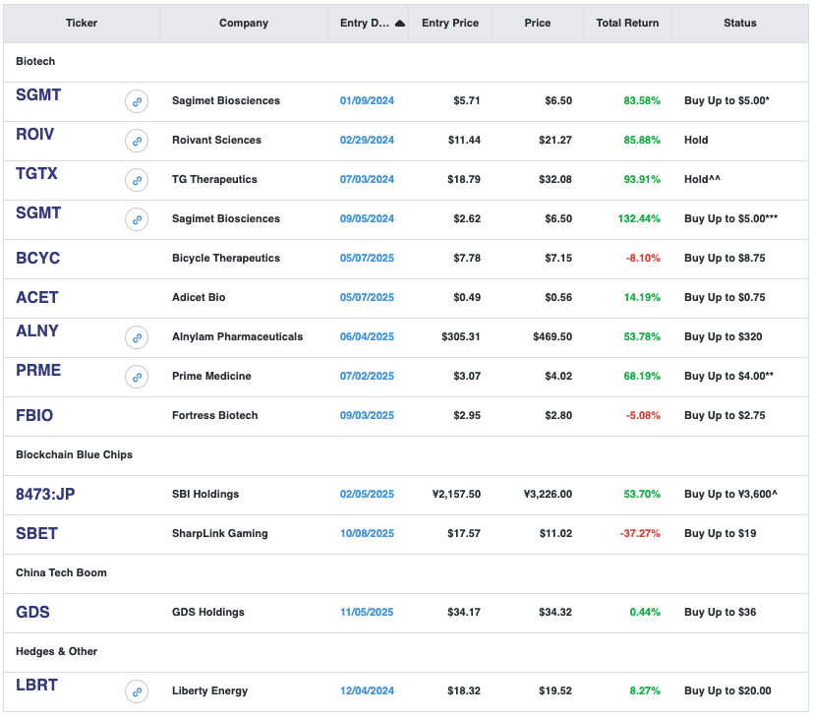Screen dimensions: 813x717
Task: Click the Entry Price column header
Action: 448,23
